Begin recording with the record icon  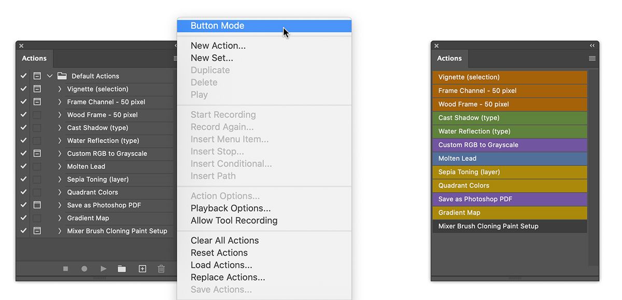pyautogui.click(x=84, y=268)
